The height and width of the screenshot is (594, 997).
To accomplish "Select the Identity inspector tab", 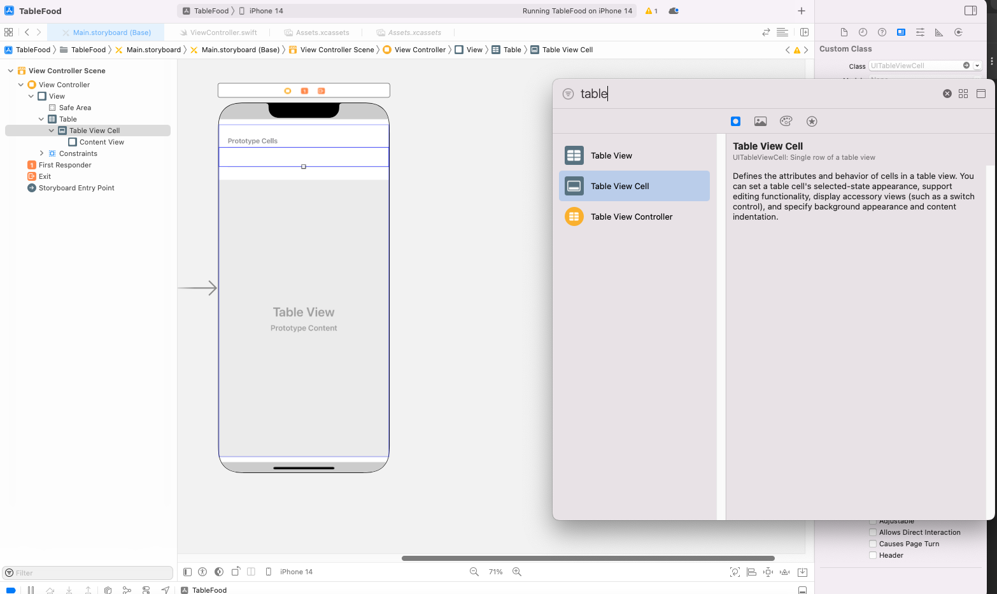I will coord(901,32).
